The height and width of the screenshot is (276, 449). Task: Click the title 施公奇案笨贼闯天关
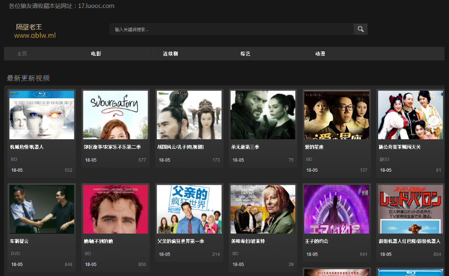tap(400, 147)
